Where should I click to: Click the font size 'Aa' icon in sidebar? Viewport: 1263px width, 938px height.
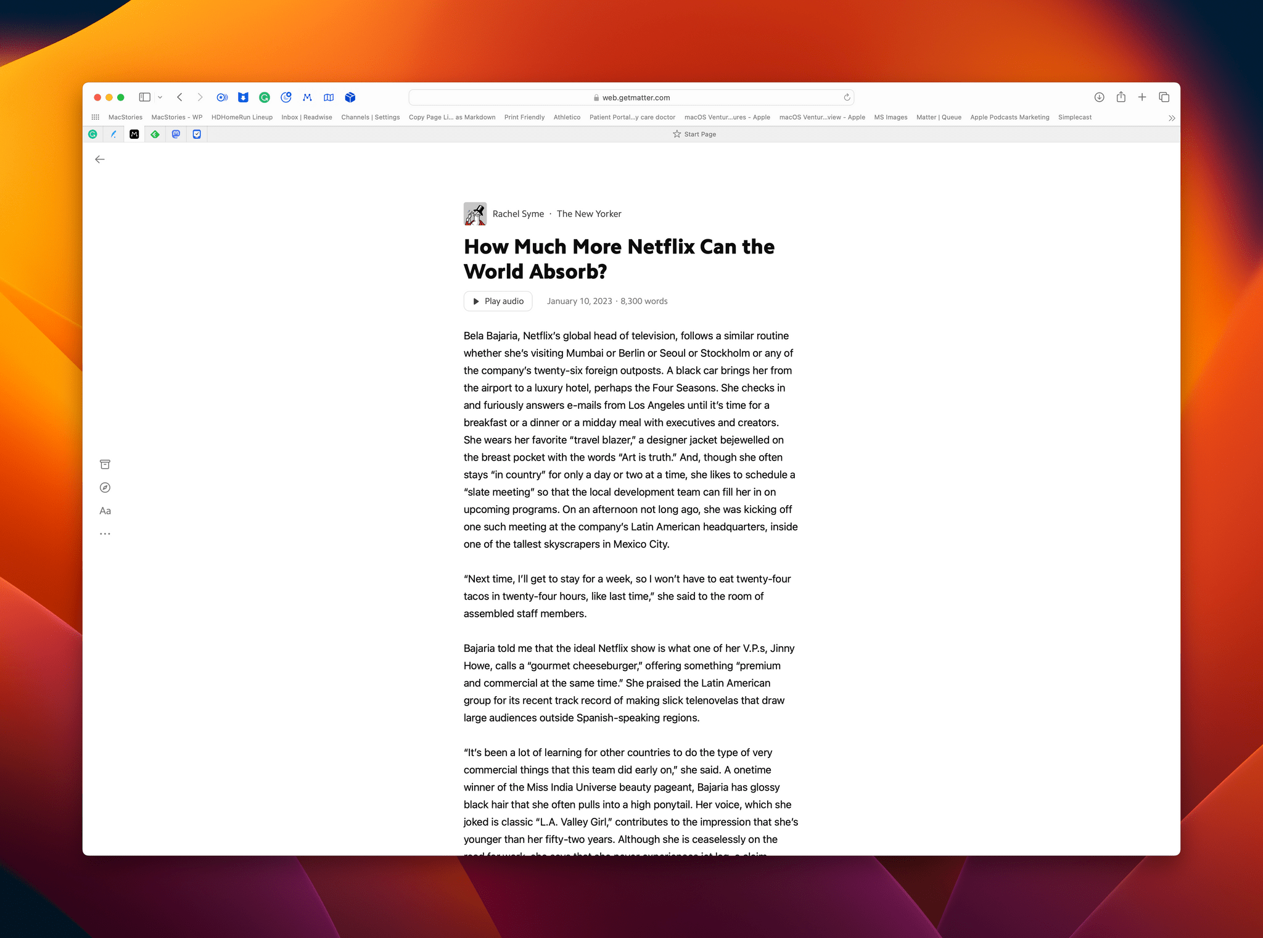(107, 511)
